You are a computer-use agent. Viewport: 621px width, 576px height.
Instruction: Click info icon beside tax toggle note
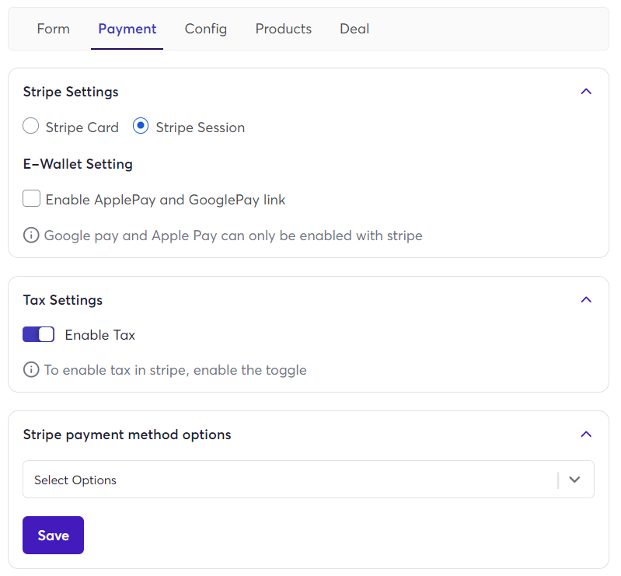coord(31,369)
